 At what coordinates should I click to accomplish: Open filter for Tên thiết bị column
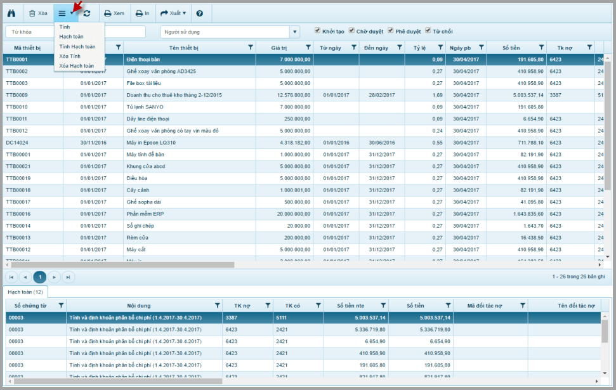tap(250, 48)
